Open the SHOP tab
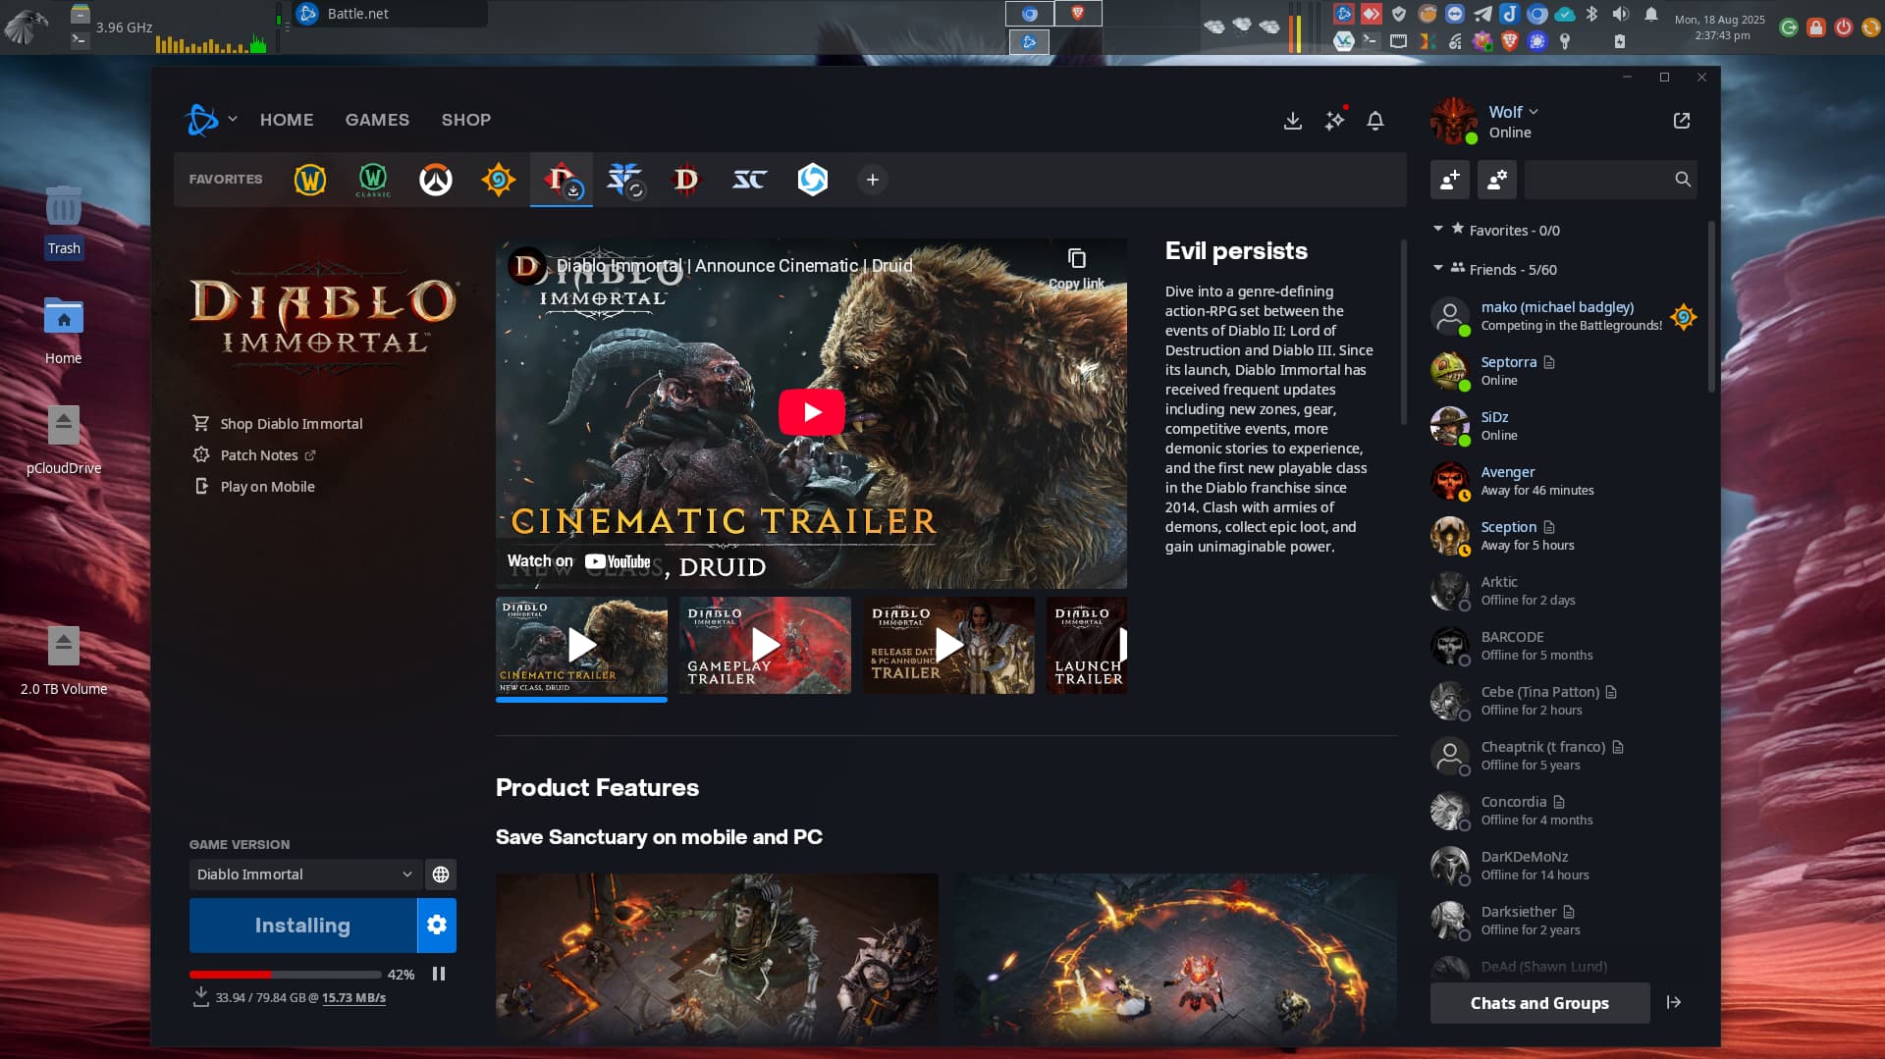The width and height of the screenshot is (1885, 1059). tap(465, 120)
